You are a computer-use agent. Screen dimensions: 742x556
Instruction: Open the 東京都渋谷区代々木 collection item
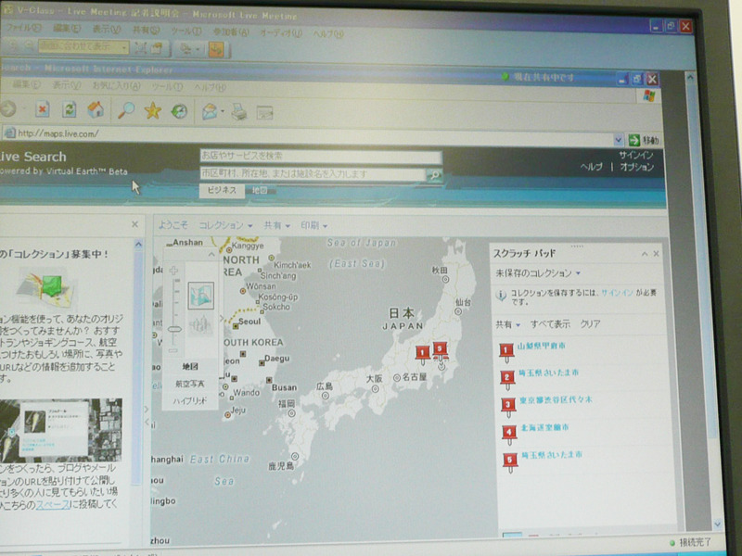click(x=556, y=400)
